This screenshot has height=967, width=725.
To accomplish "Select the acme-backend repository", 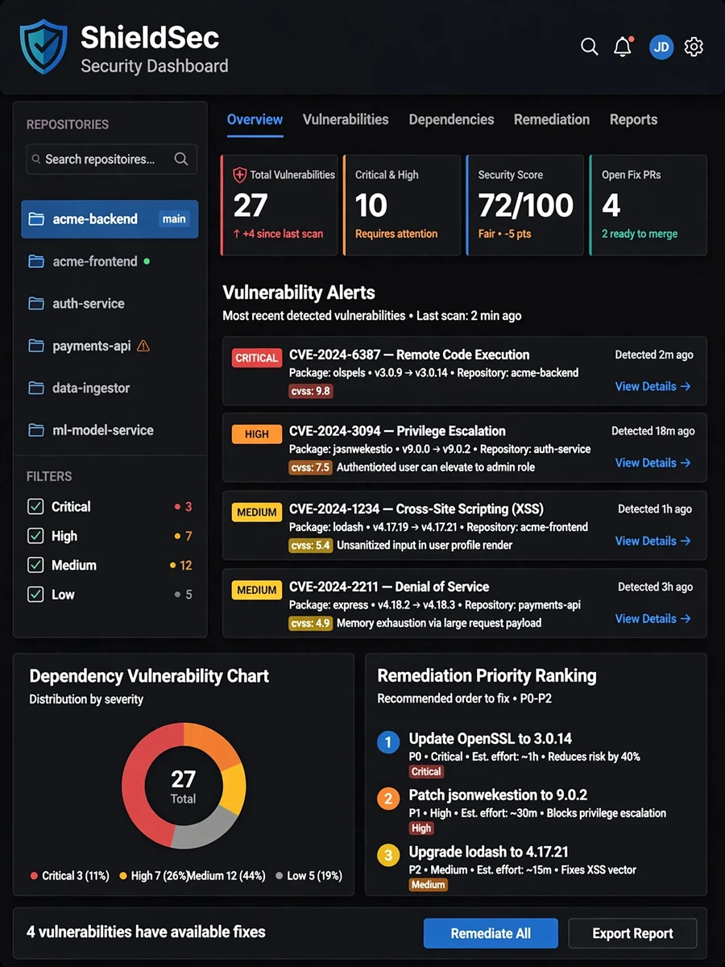I will point(110,218).
